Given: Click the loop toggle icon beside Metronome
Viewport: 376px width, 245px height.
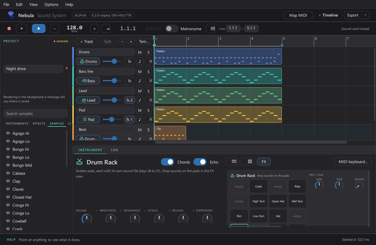Looking at the screenshot, I should [211, 28].
